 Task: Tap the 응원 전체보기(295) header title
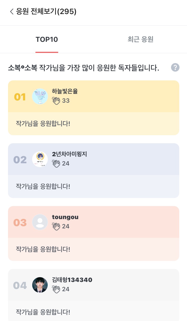click(x=46, y=12)
